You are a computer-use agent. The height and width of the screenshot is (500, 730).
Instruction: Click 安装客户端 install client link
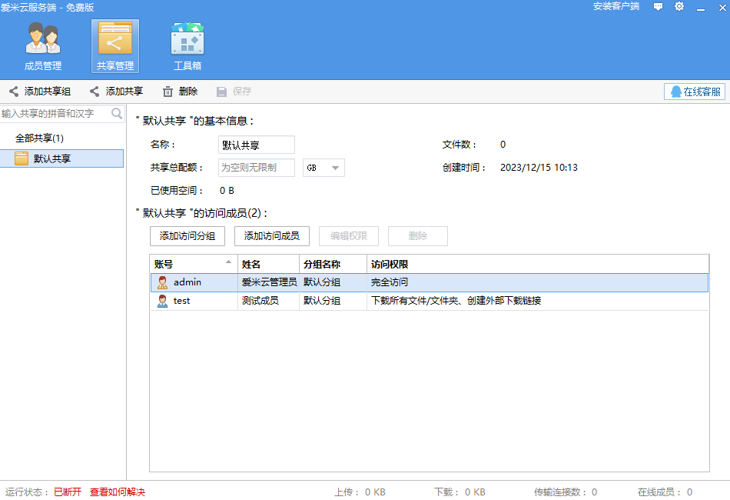coord(616,7)
